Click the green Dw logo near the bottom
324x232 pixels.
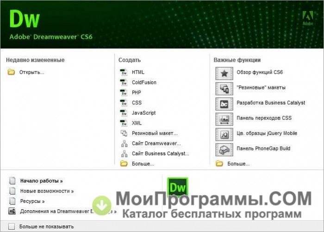pos(178,187)
